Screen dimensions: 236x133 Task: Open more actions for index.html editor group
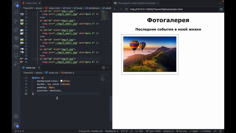click(x=108, y=3)
